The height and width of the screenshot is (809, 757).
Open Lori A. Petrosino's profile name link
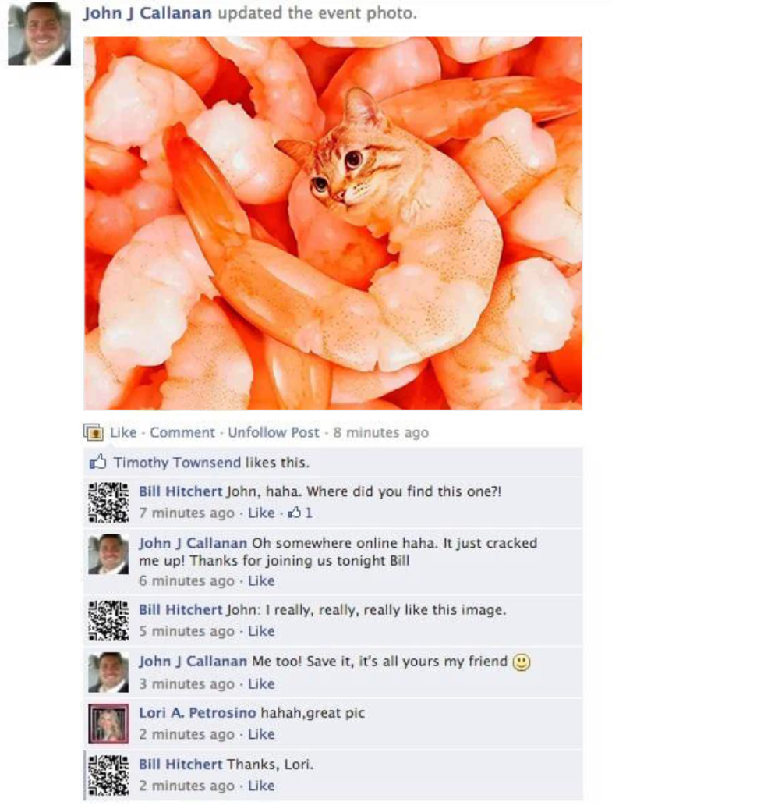pyautogui.click(x=197, y=713)
